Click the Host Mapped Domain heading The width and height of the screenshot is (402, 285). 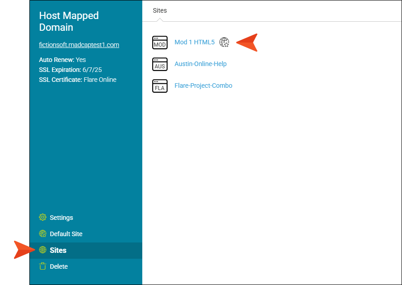click(x=69, y=21)
